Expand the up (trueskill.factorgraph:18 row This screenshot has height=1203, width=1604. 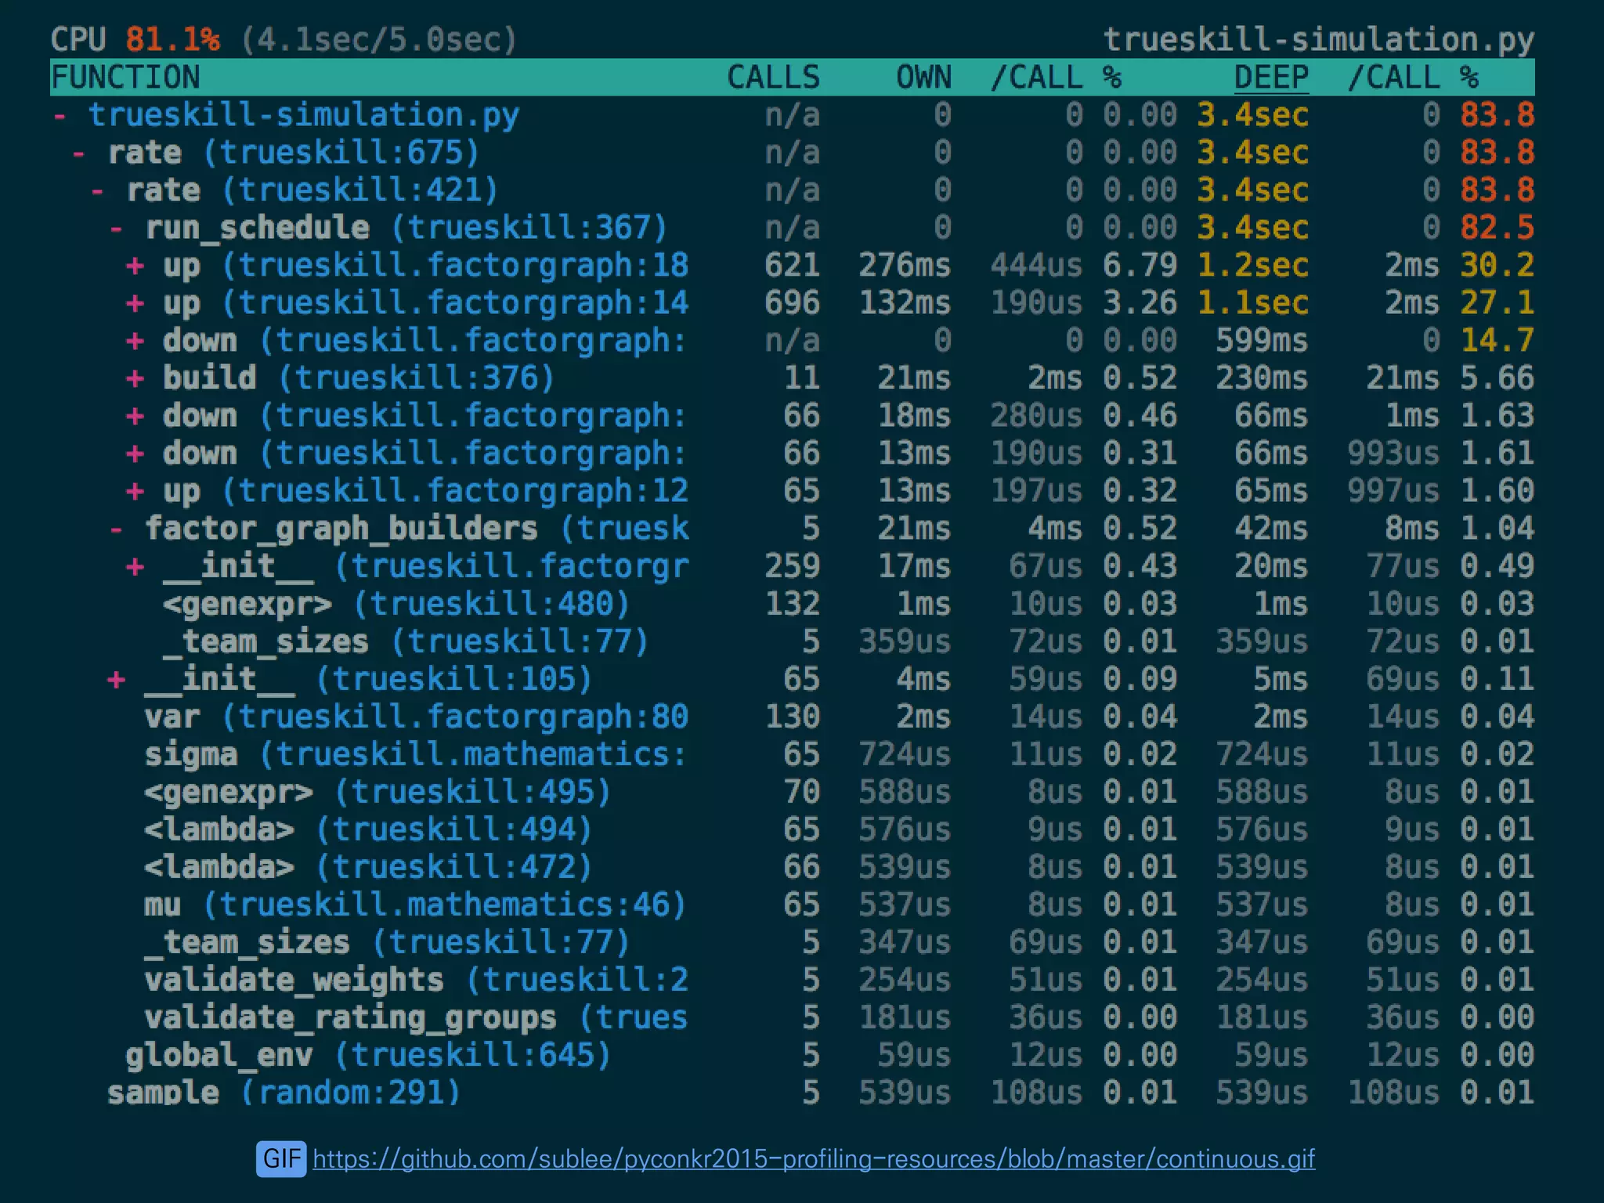point(135,266)
